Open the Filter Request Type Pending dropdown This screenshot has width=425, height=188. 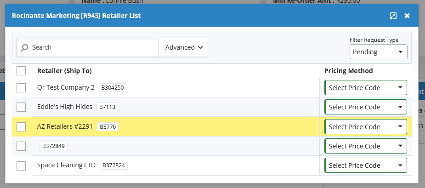pos(379,52)
